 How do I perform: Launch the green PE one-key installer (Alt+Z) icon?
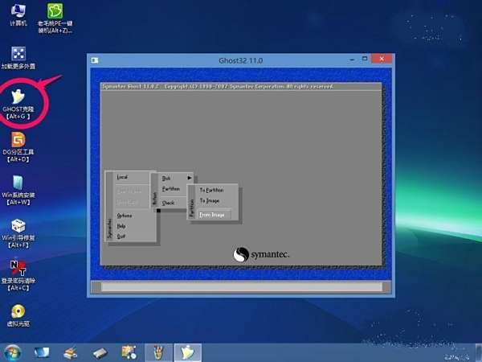[x=55, y=18]
